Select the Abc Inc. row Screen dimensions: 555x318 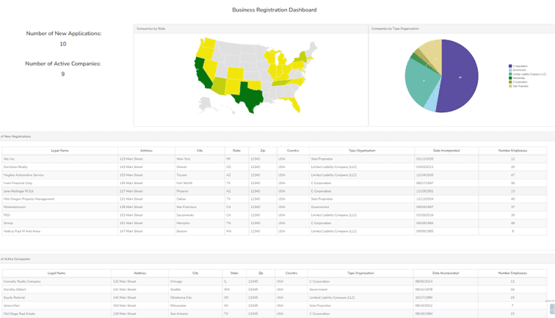(x=275, y=159)
